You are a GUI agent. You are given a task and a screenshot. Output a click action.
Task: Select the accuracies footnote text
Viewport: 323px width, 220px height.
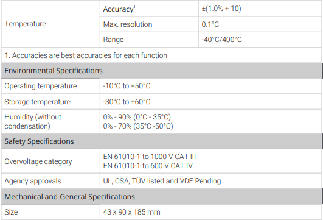tap(86, 55)
